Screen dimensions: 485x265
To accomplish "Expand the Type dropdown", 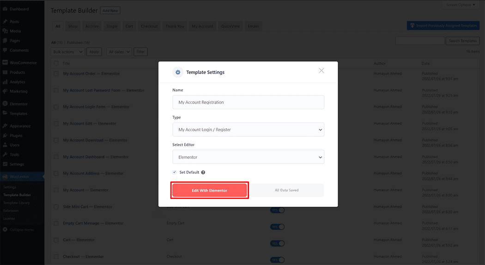I will [x=248, y=129].
